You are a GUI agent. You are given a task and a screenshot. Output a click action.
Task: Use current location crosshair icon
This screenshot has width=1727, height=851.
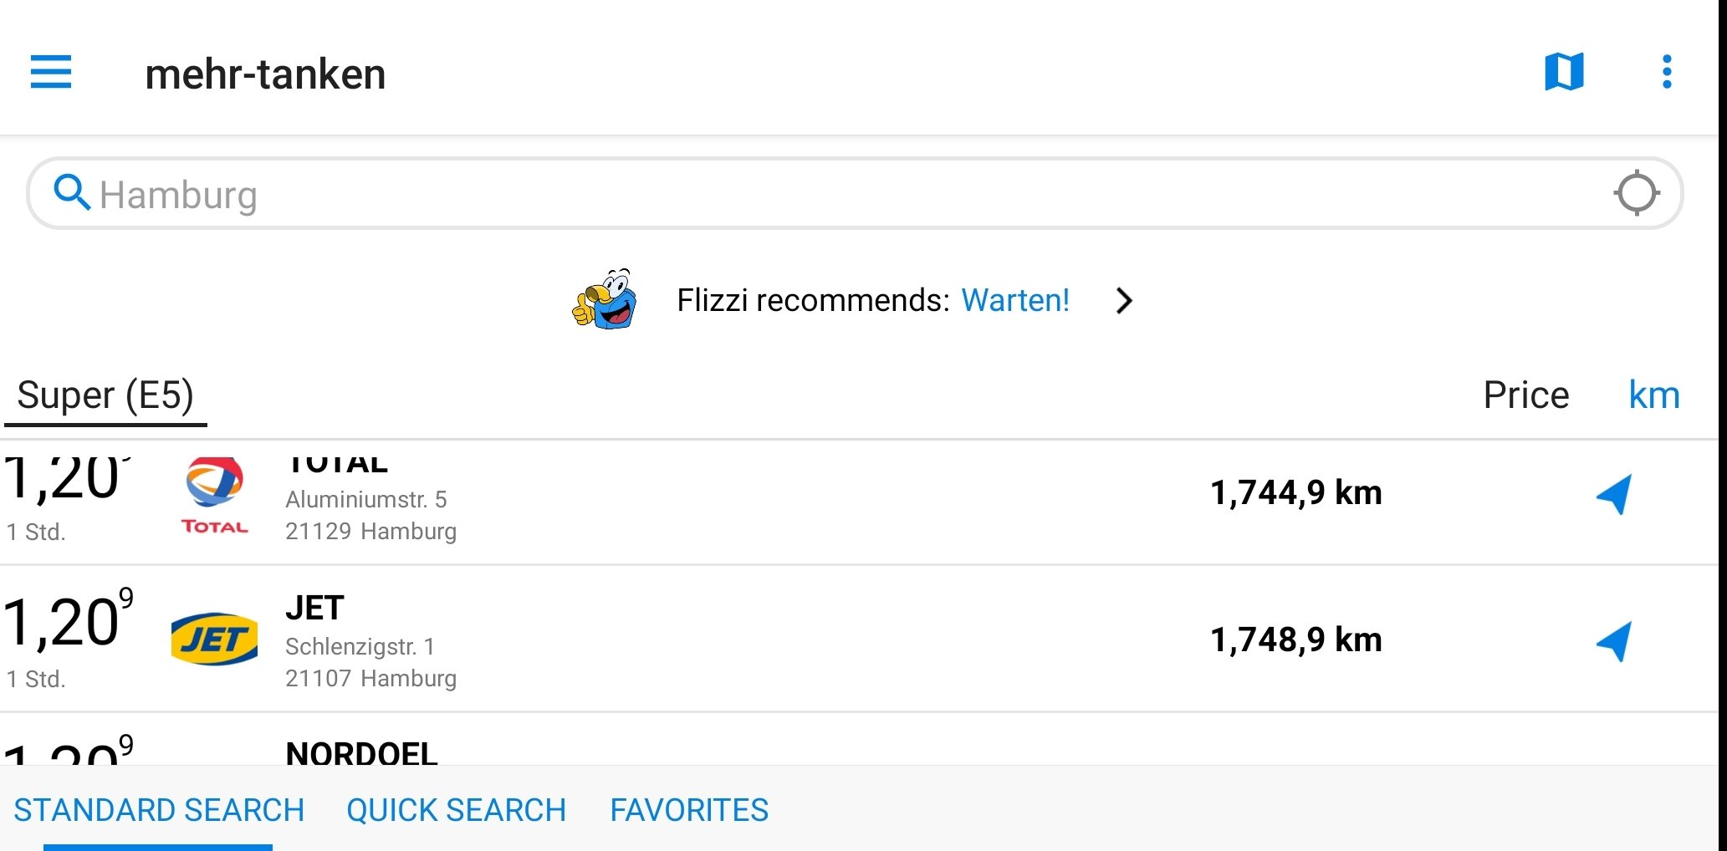pos(1637,193)
